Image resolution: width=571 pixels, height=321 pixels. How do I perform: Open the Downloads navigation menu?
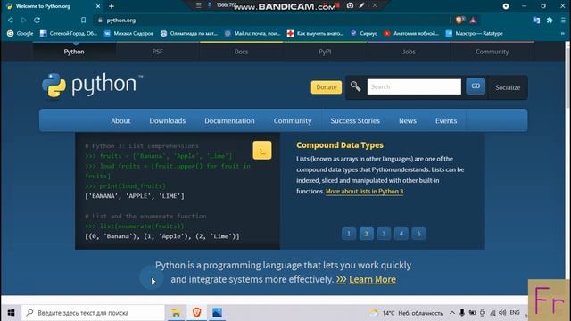tap(168, 120)
